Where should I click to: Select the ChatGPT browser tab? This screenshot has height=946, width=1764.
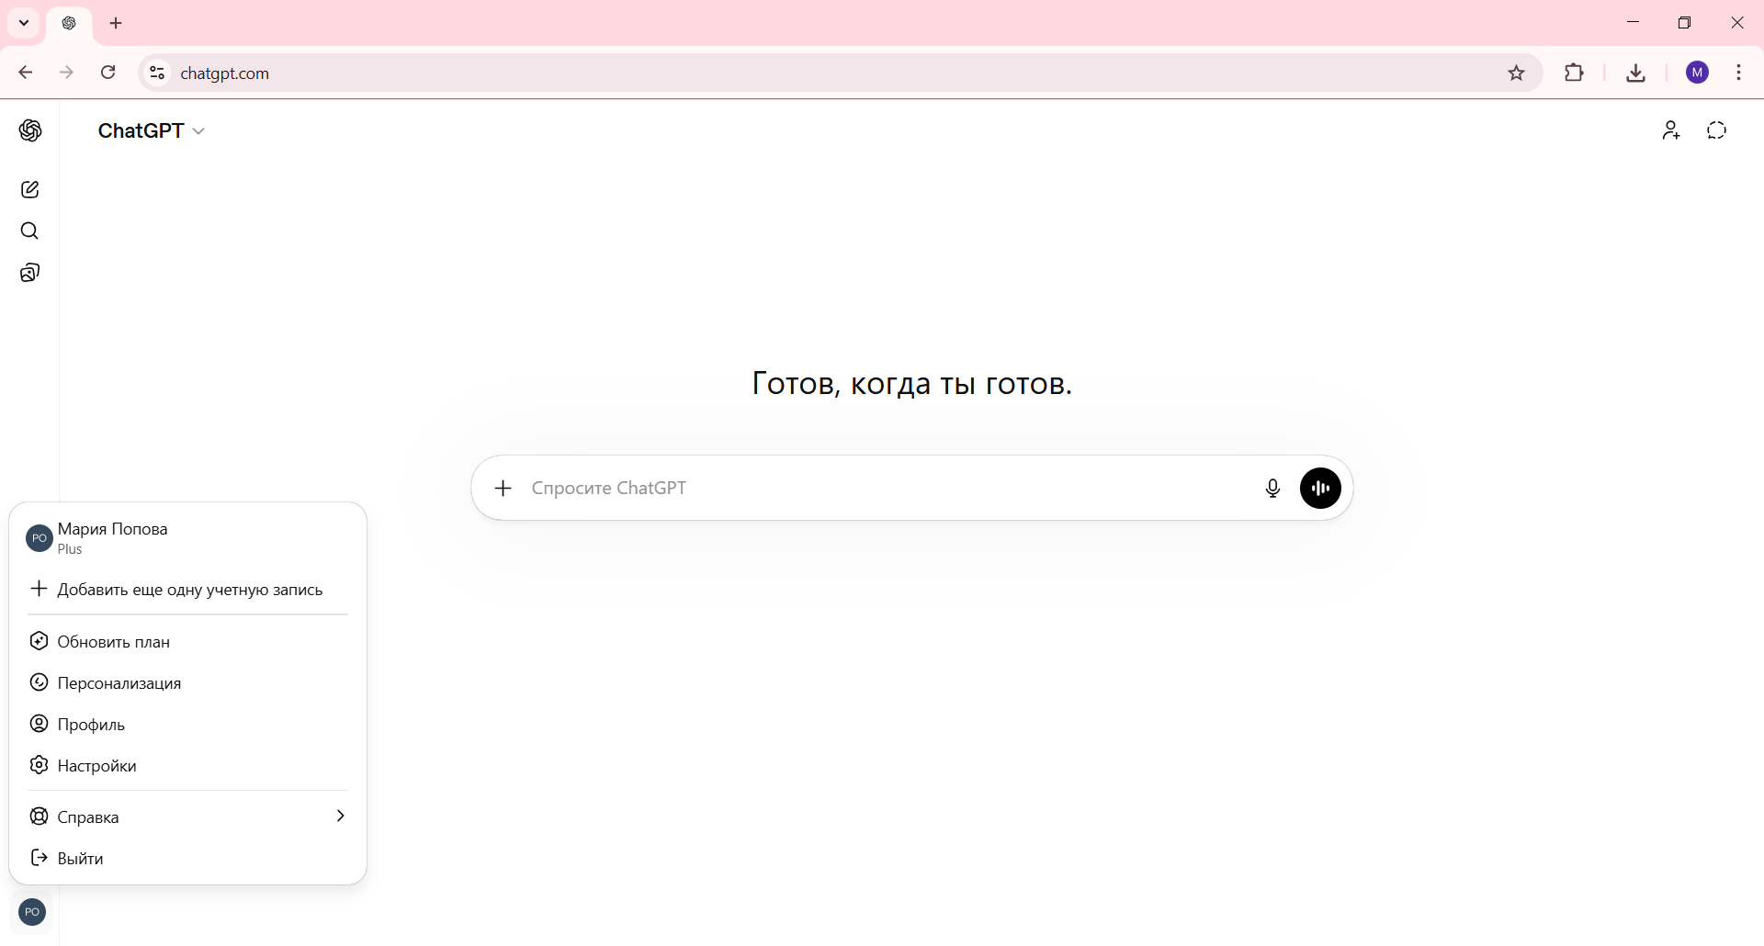point(69,24)
